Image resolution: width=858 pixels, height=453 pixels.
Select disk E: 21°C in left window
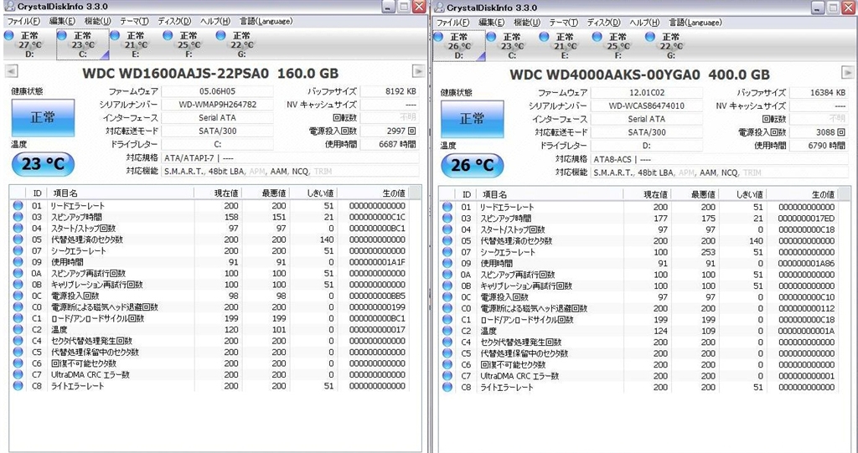coord(136,44)
